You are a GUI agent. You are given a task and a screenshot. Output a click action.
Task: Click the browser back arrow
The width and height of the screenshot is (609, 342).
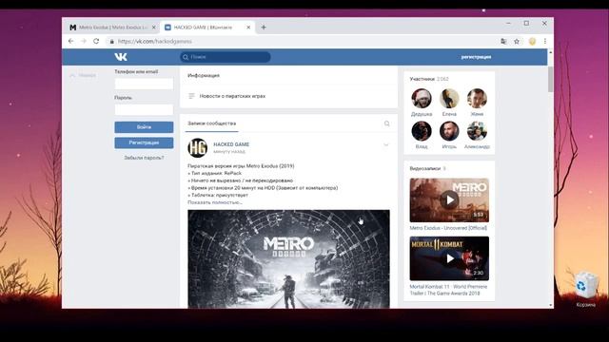pos(70,41)
